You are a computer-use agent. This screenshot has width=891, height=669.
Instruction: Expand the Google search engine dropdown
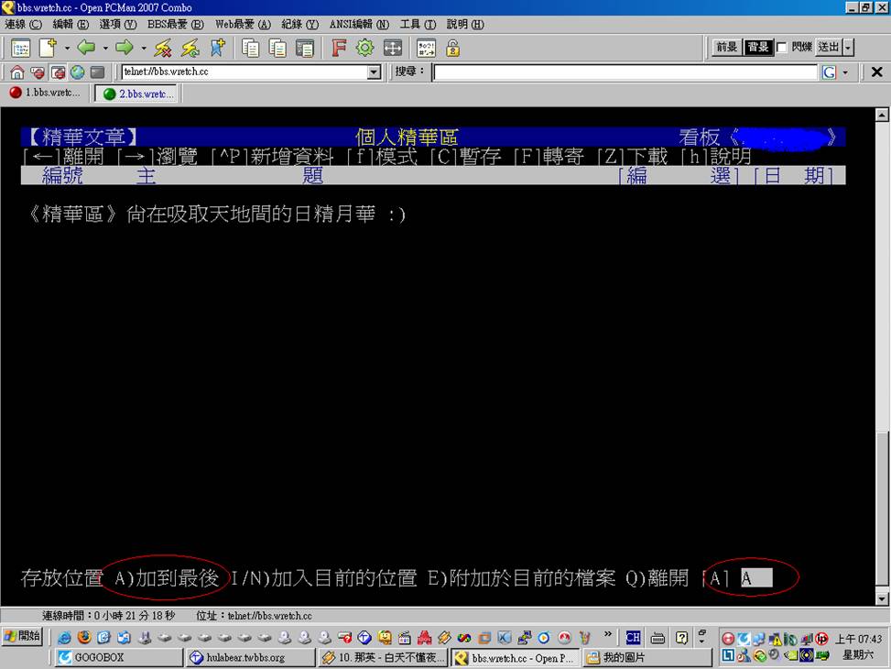click(x=844, y=72)
